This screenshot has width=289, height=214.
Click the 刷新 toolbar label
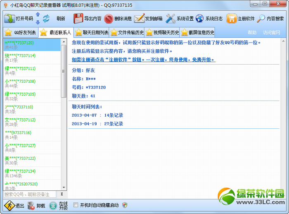tap(61, 19)
